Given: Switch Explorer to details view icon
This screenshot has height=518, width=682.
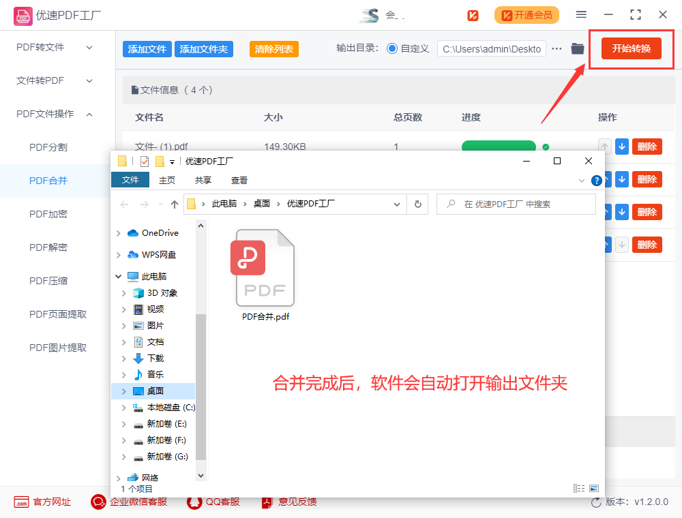Looking at the screenshot, I should point(579,489).
